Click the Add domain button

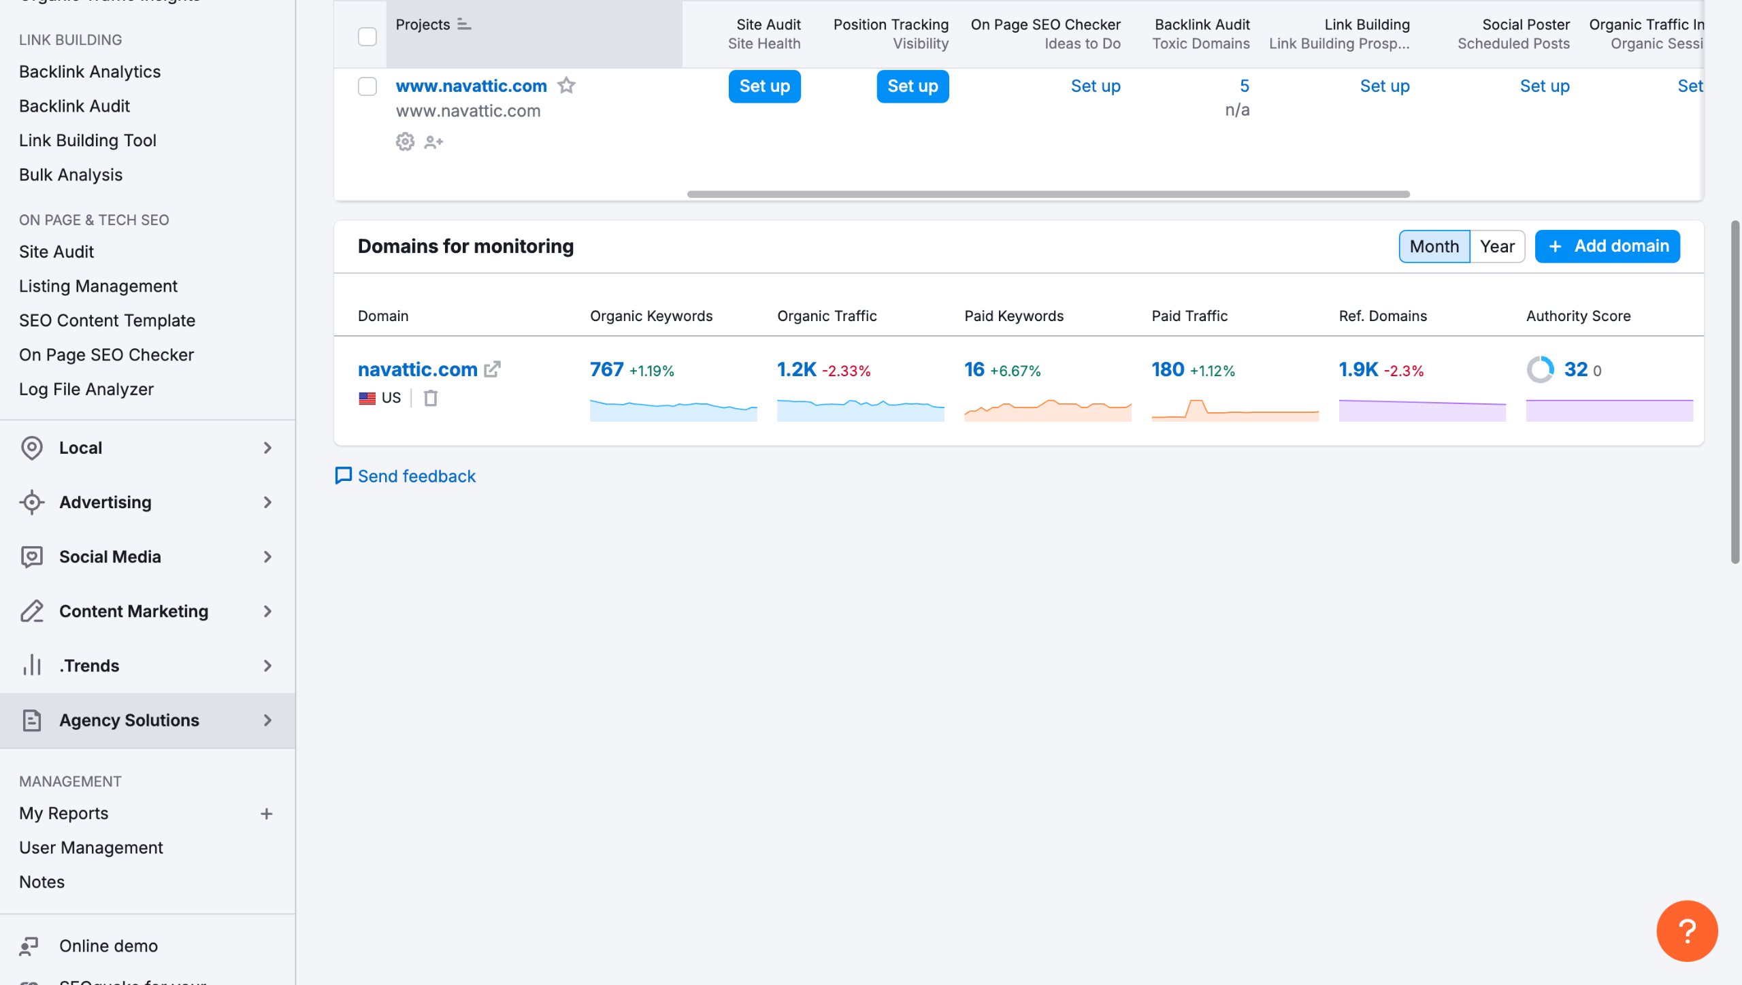(1607, 246)
